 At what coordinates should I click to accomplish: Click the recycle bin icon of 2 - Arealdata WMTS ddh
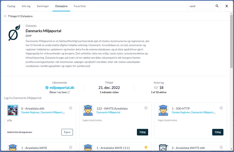pyautogui.click(x=163, y=147)
